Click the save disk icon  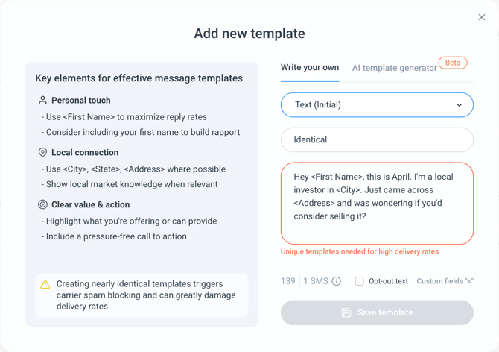[346, 312]
